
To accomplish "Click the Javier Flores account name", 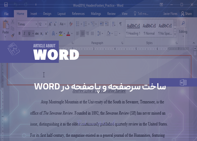I will [170, 14].
